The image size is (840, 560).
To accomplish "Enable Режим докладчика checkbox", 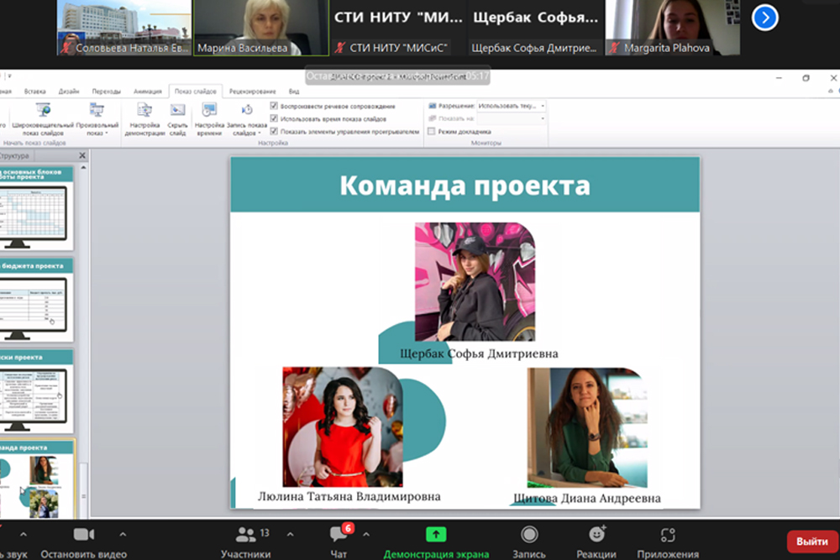I will (432, 132).
